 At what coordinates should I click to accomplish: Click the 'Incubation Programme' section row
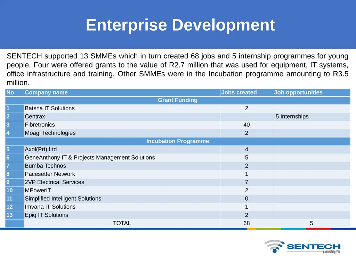tap(178, 141)
